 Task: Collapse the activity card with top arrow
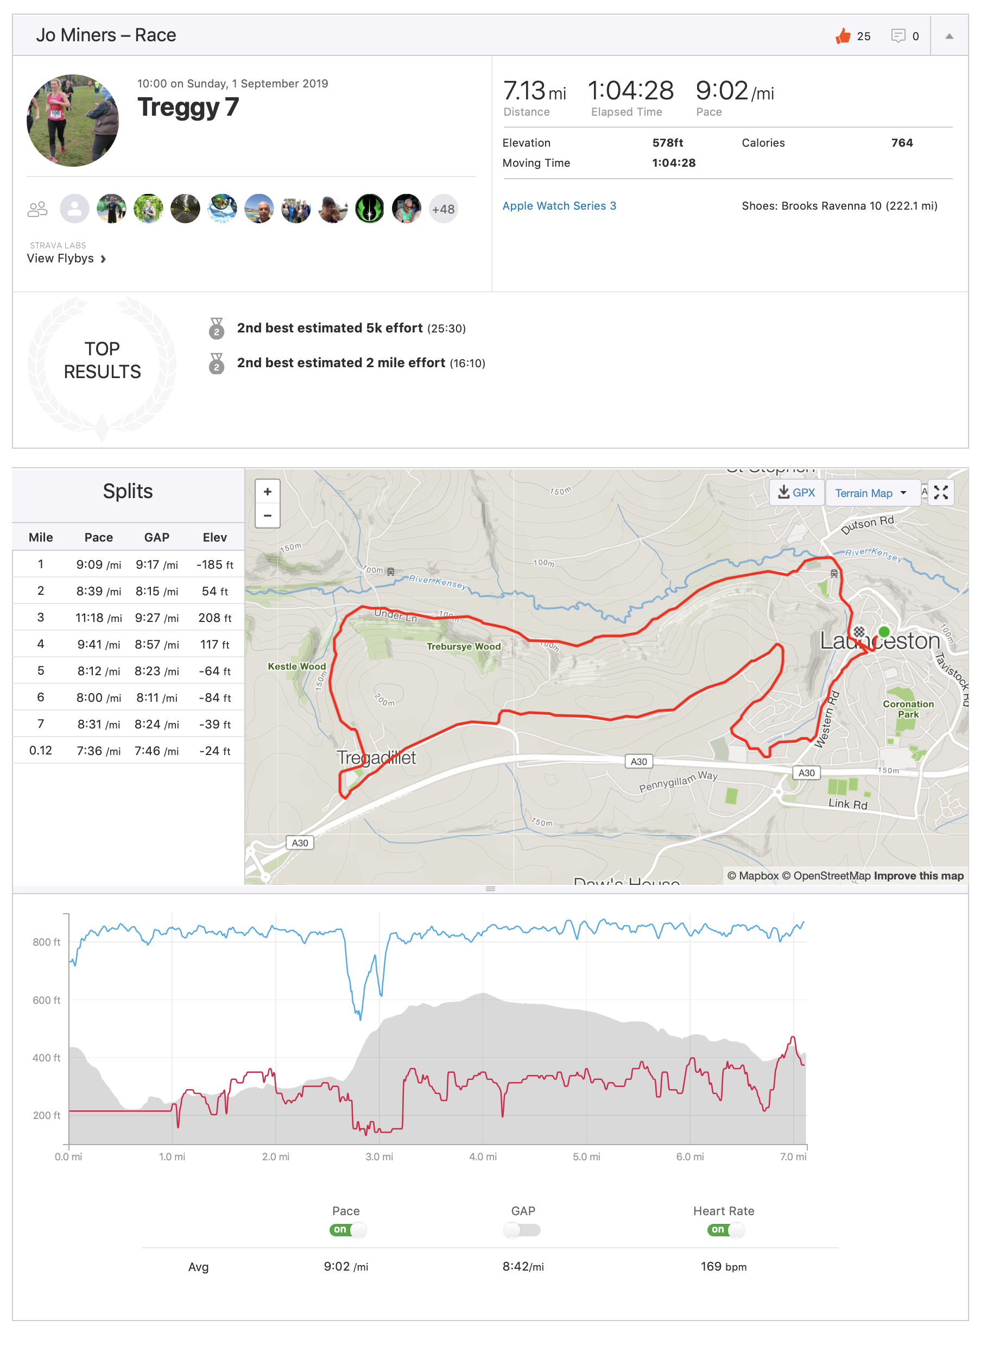tap(949, 36)
